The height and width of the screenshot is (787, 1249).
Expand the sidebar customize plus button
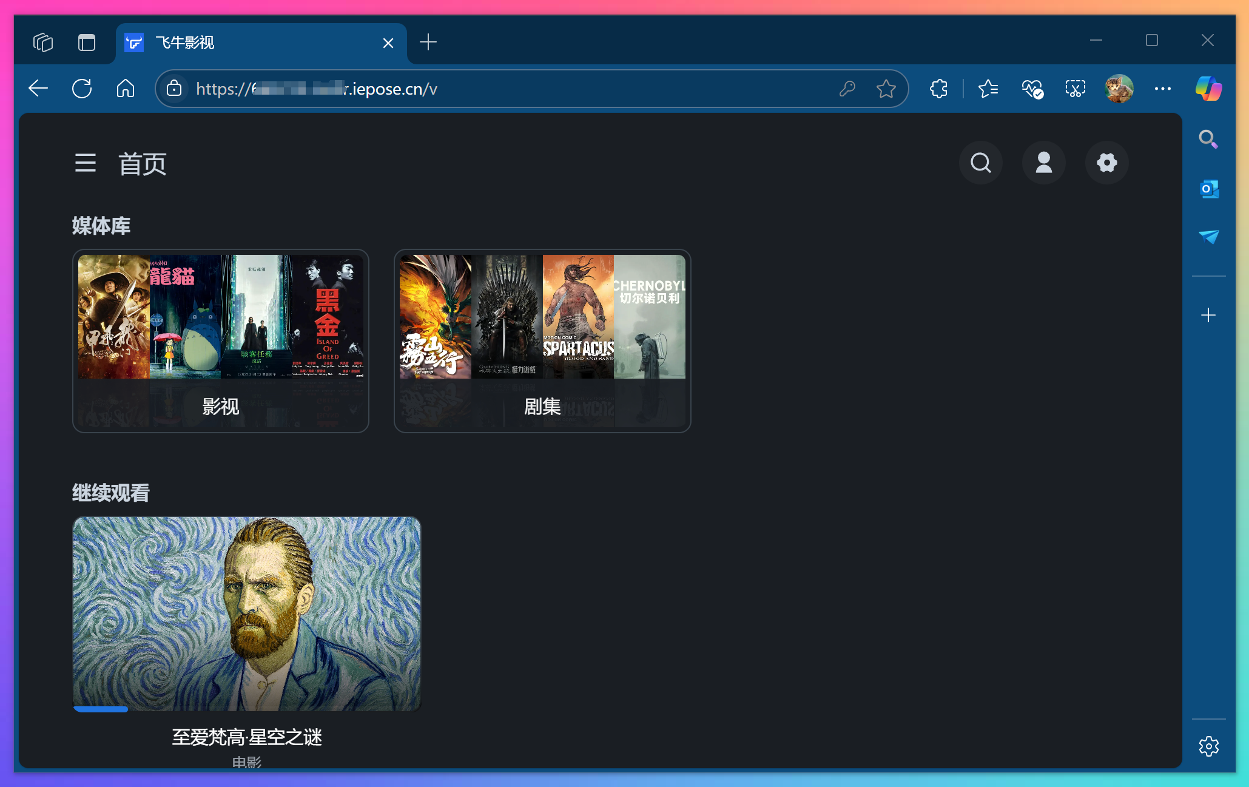pos(1208,314)
